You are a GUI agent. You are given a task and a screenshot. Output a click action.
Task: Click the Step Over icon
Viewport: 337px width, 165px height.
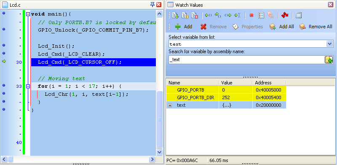(x=218, y=15)
